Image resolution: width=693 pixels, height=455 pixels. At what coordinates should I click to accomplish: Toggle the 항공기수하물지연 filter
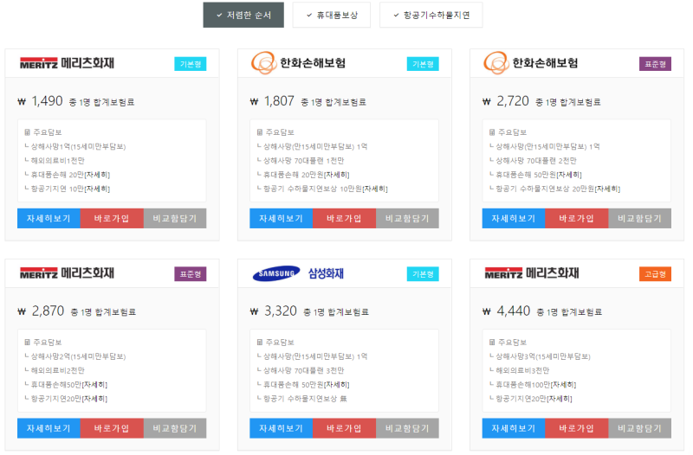click(x=431, y=15)
